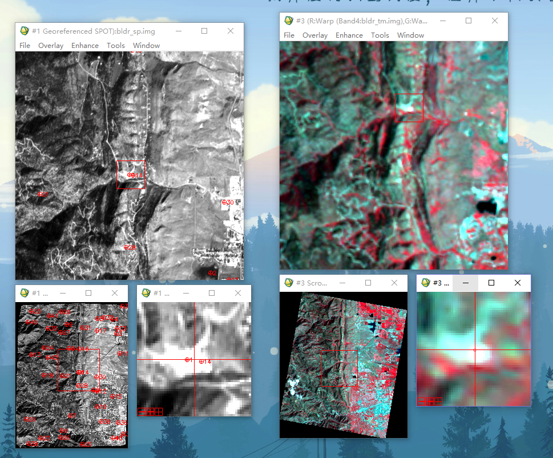Click red view box in #3 Scroll window
553x458 pixels.
340,368
